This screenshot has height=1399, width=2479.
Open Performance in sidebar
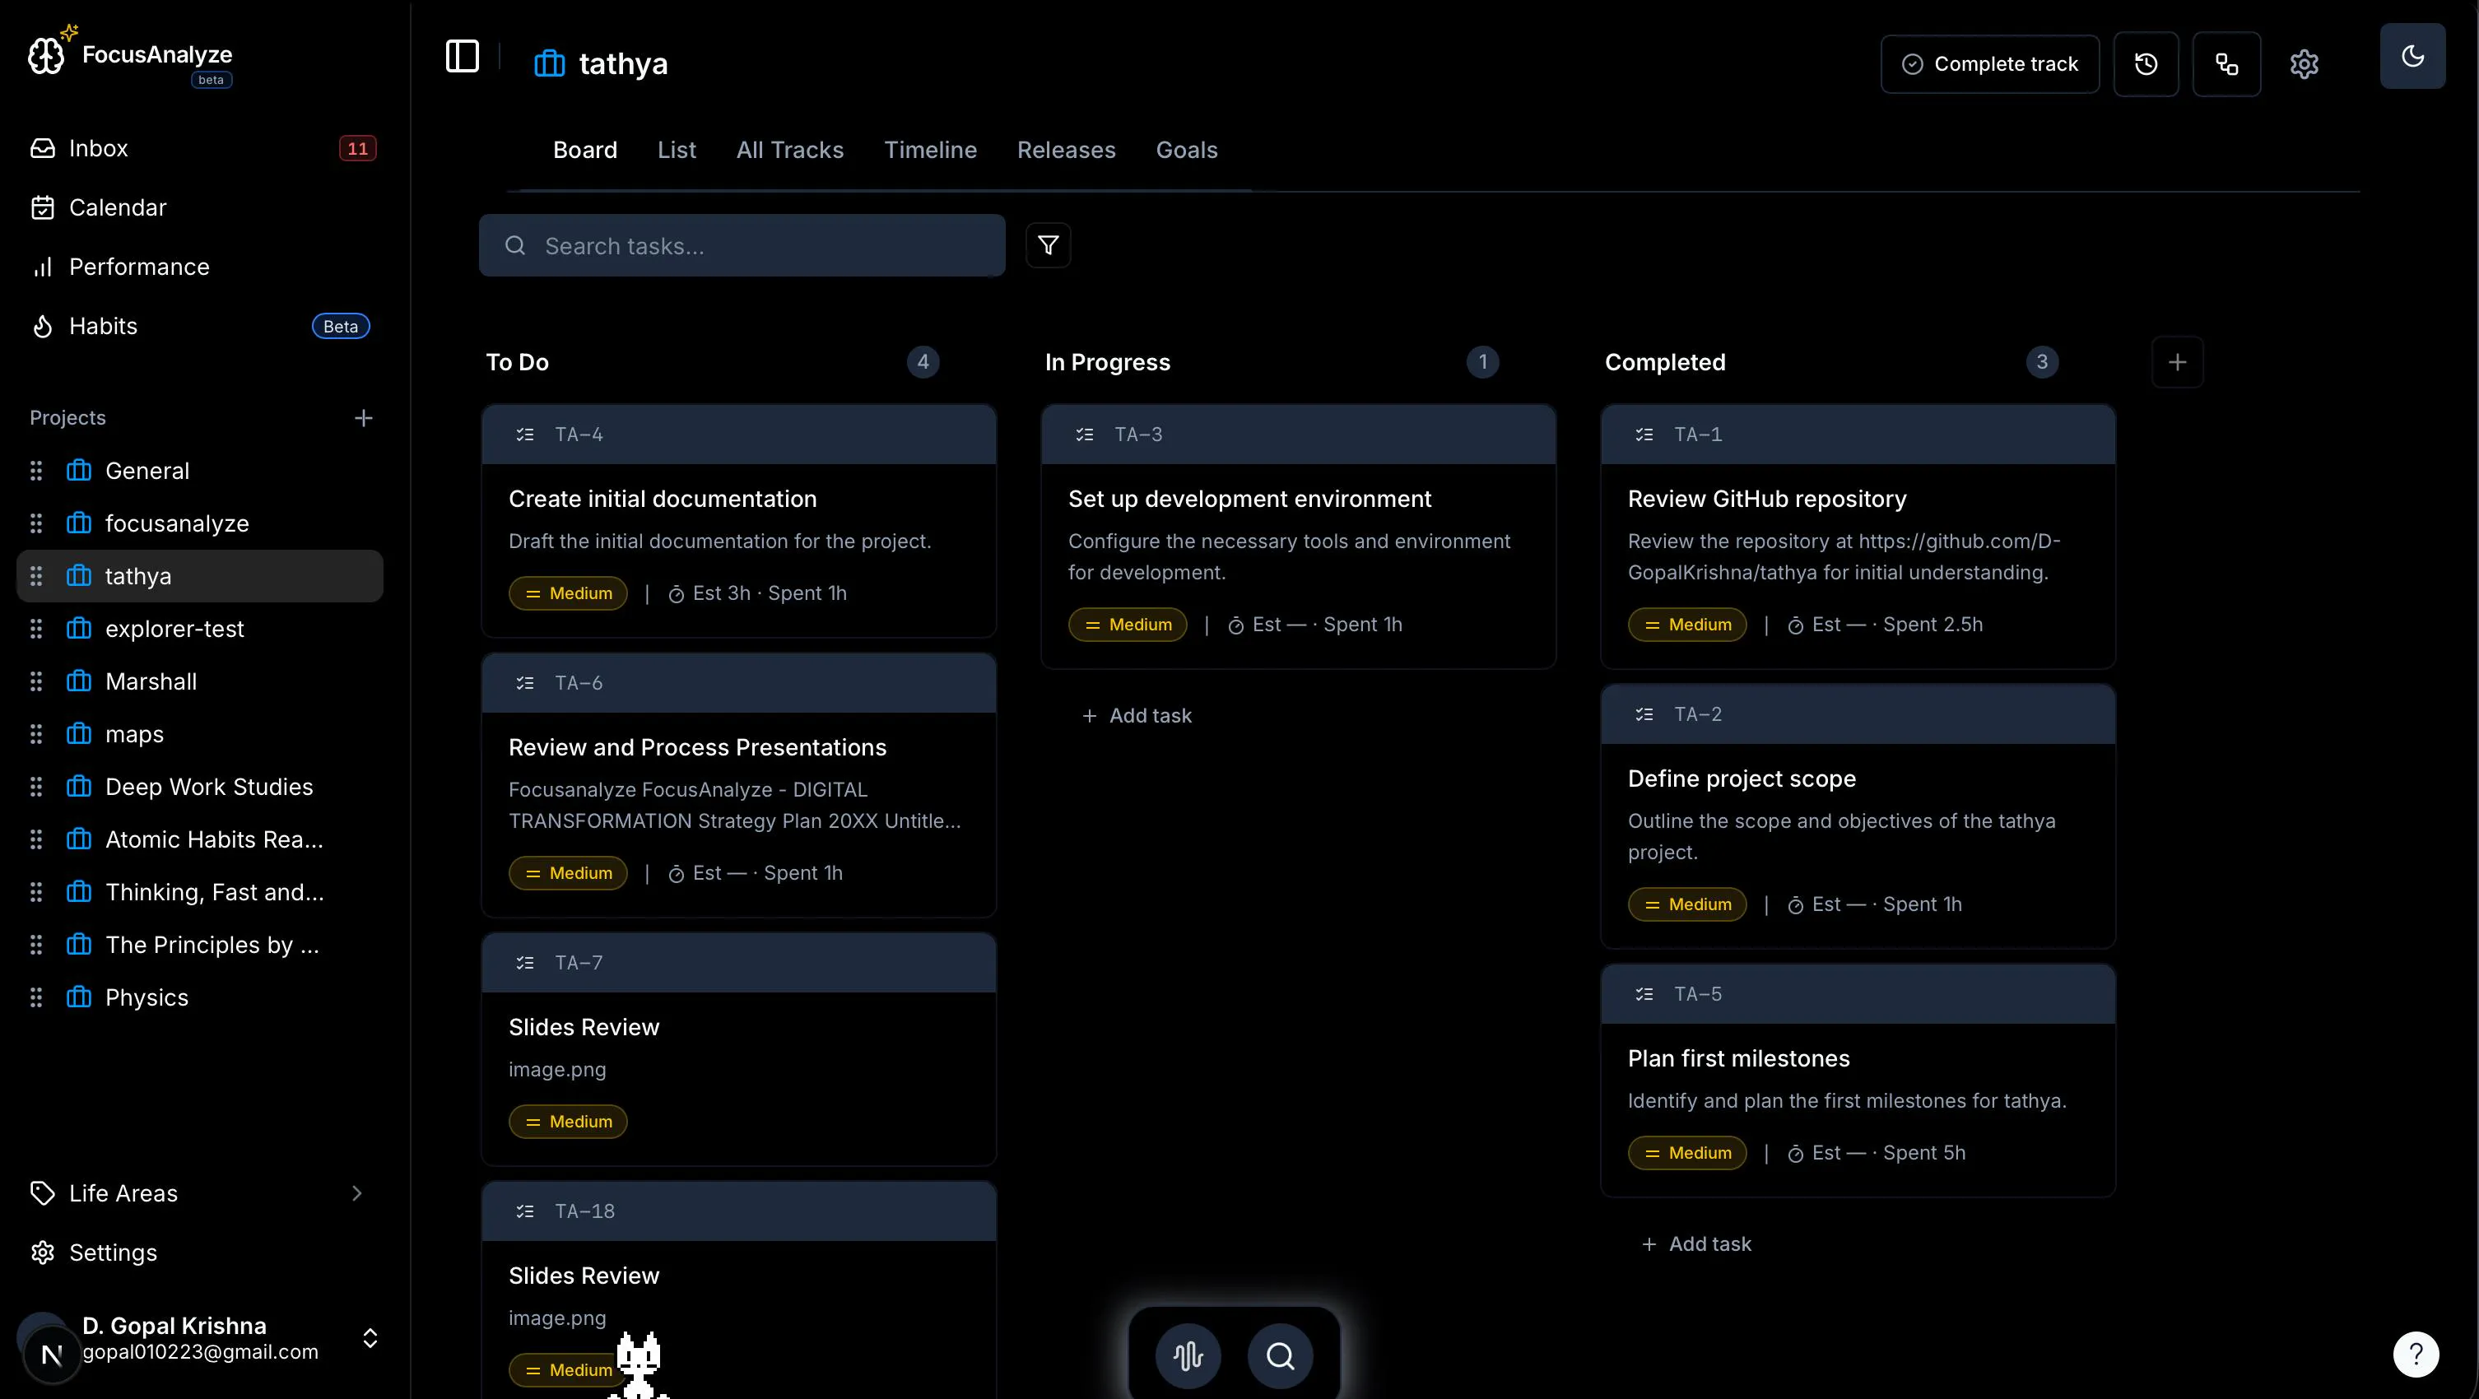(x=200, y=267)
